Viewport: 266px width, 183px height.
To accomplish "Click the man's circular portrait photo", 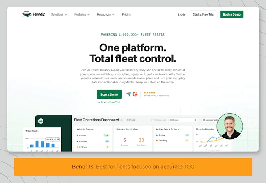I will coord(230,126).
